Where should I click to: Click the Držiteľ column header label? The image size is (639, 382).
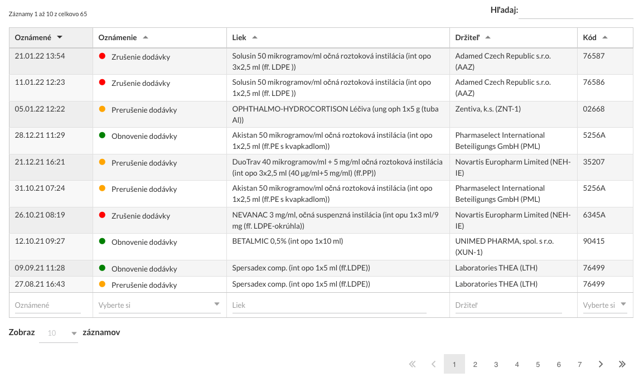tap(467, 37)
